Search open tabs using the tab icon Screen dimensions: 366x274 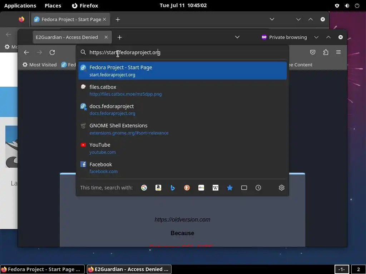coord(244,188)
